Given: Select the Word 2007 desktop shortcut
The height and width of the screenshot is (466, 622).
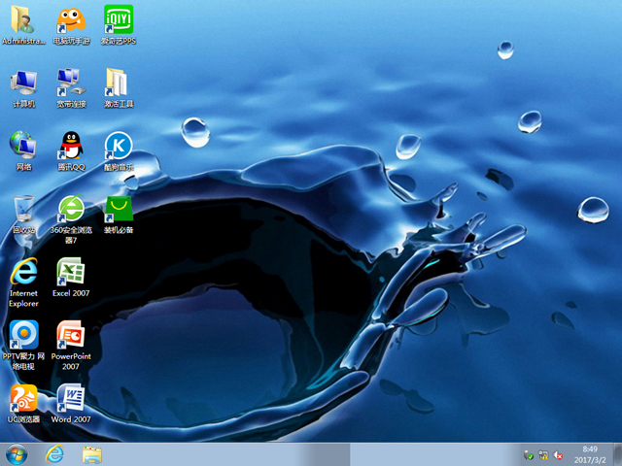Looking at the screenshot, I should 70,399.
